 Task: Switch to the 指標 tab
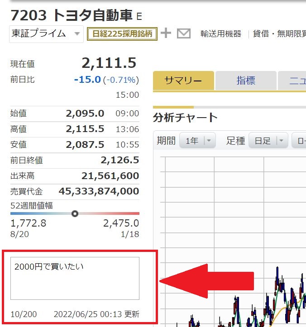coord(246,81)
